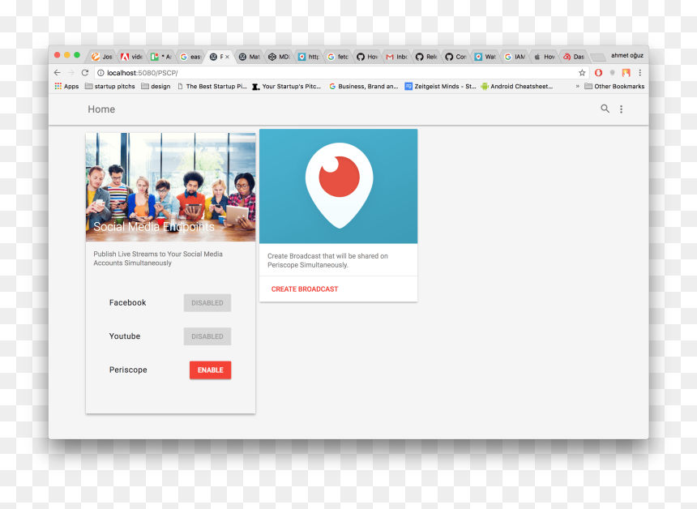Open the design bookmark folder
The height and width of the screenshot is (509, 697).
[156, 86]
